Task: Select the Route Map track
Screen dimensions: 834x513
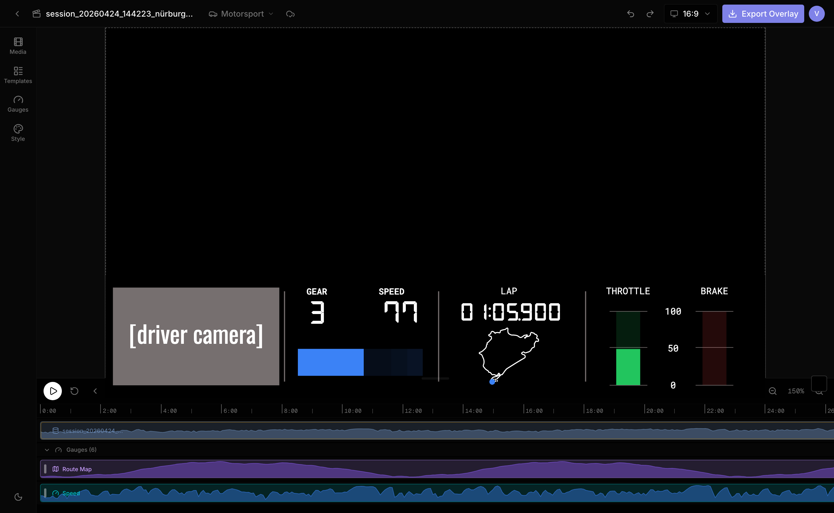Action: (x=437, y=469)
